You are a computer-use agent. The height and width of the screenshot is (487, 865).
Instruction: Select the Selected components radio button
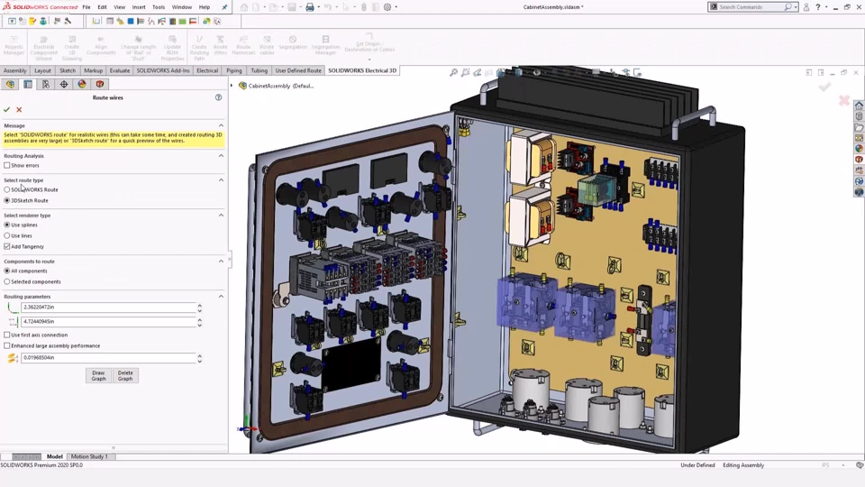[x=6, y=281]
